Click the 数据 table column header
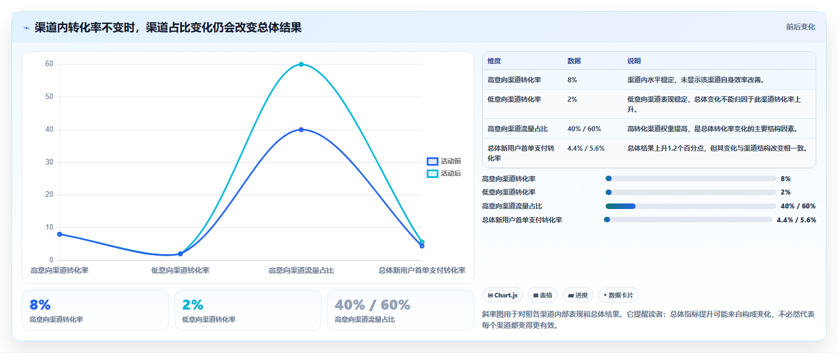The height and width of the screenshot is (353, 838). click(x=574, y=61)
